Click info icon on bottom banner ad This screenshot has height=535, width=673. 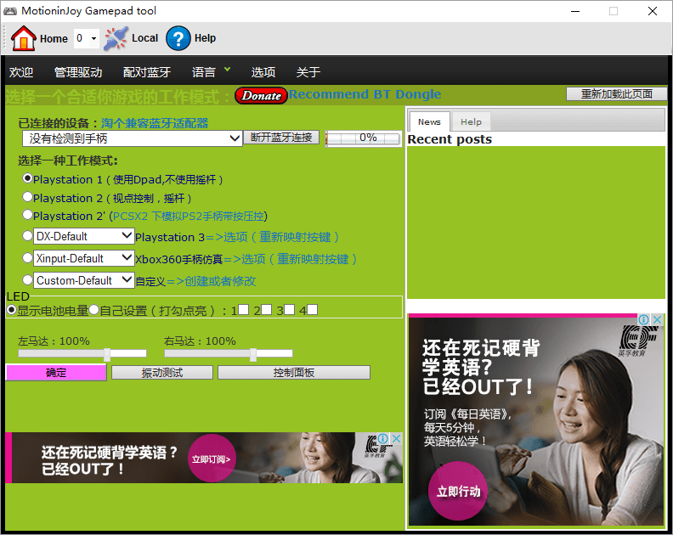tap(383, 438)
